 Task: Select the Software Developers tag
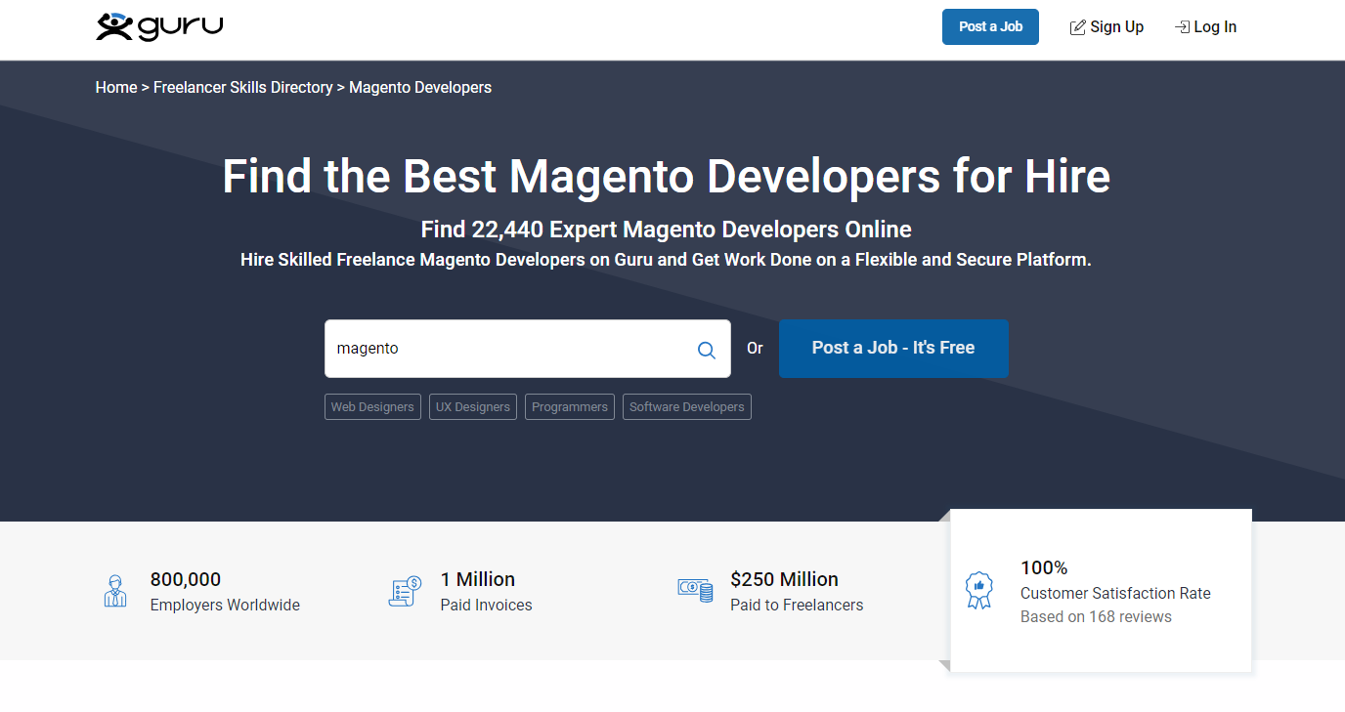pos(687,407)
